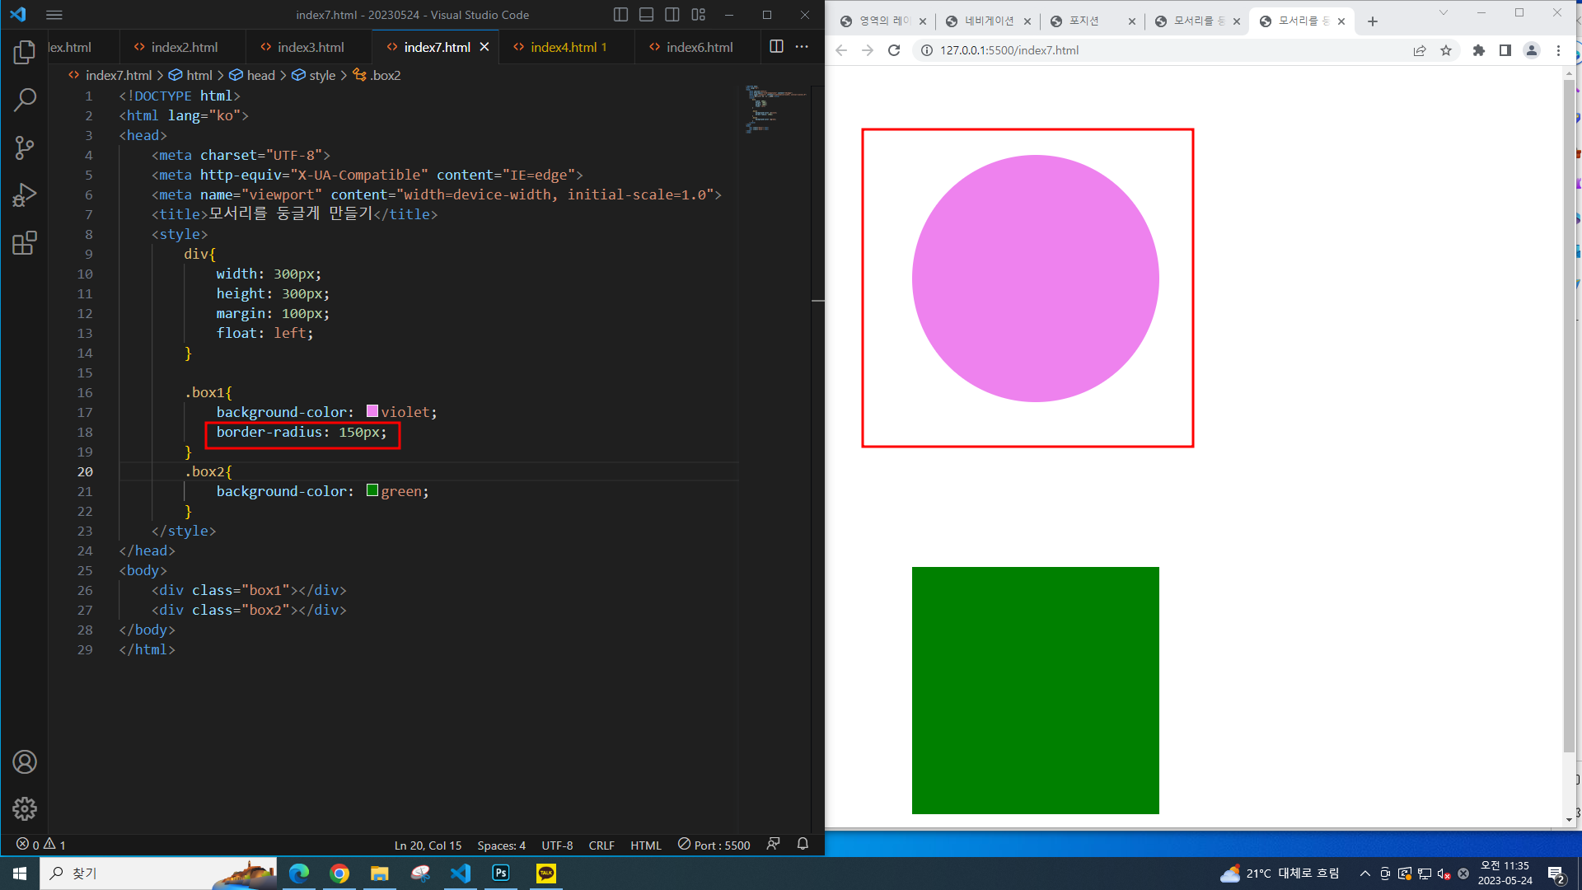Expand the style breadcrumb segment
The image size is (1582, 890).
point(321,75)
